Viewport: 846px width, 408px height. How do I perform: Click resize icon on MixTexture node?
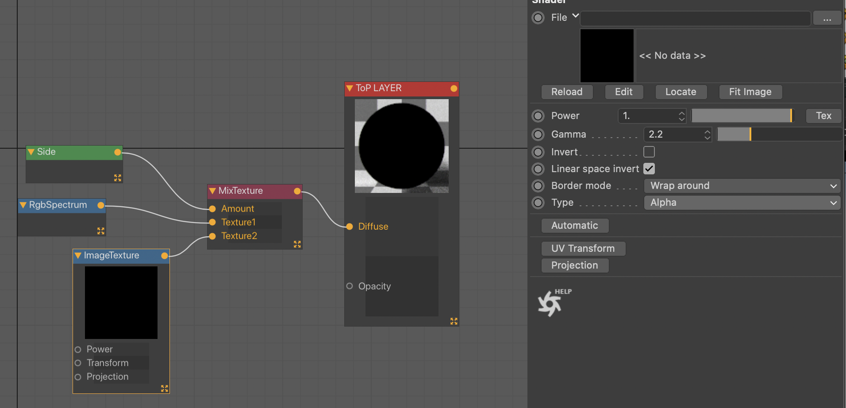click(297, 244)
